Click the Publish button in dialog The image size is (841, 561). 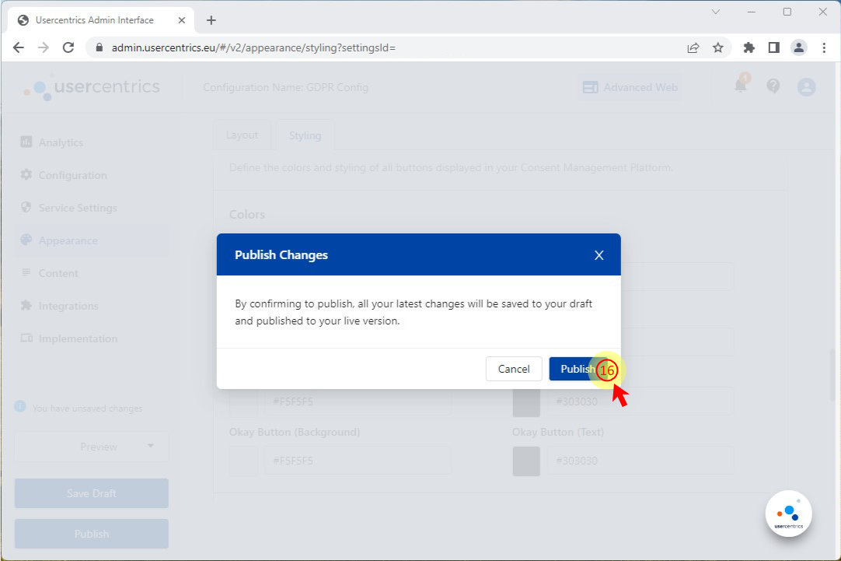pyautogui.click(x=577, y=369)
